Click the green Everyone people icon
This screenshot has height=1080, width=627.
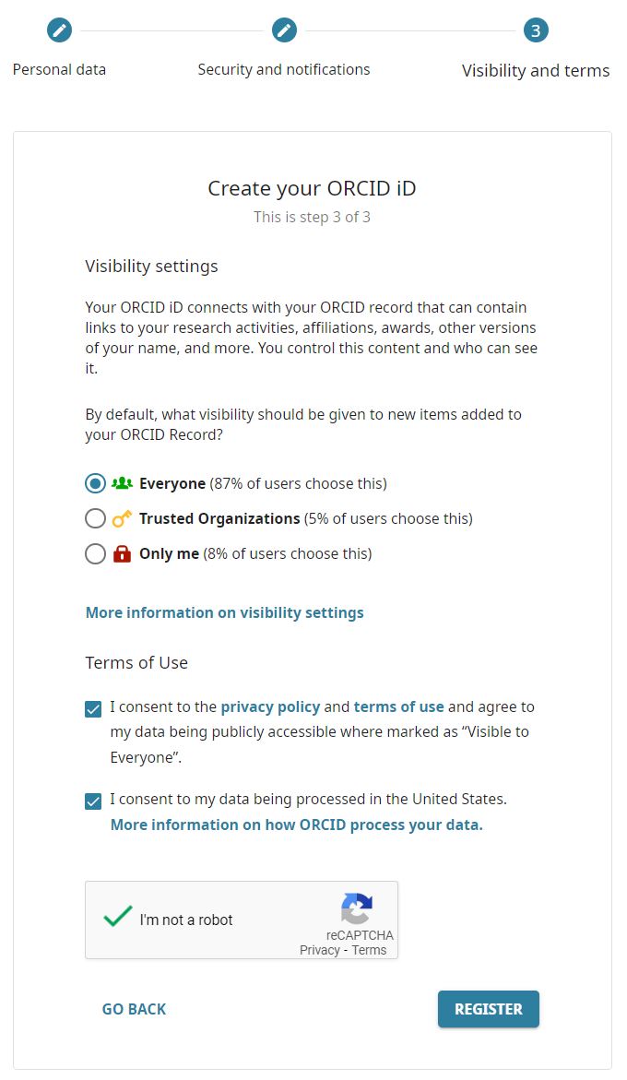tap(122, 483)
